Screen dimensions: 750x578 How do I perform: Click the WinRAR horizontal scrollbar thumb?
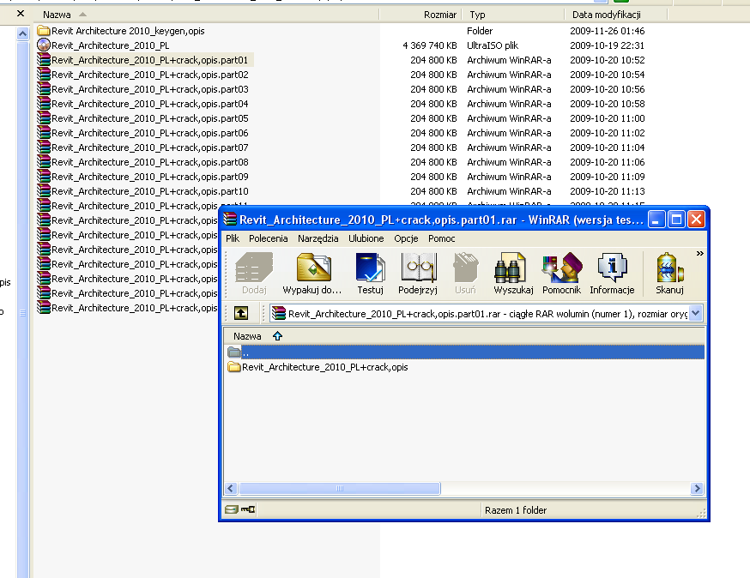(x=340, y=488)
